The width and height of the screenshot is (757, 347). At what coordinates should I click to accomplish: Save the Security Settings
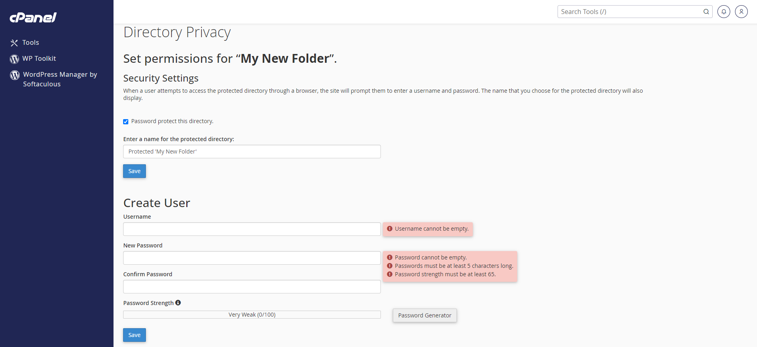(134, 171)
